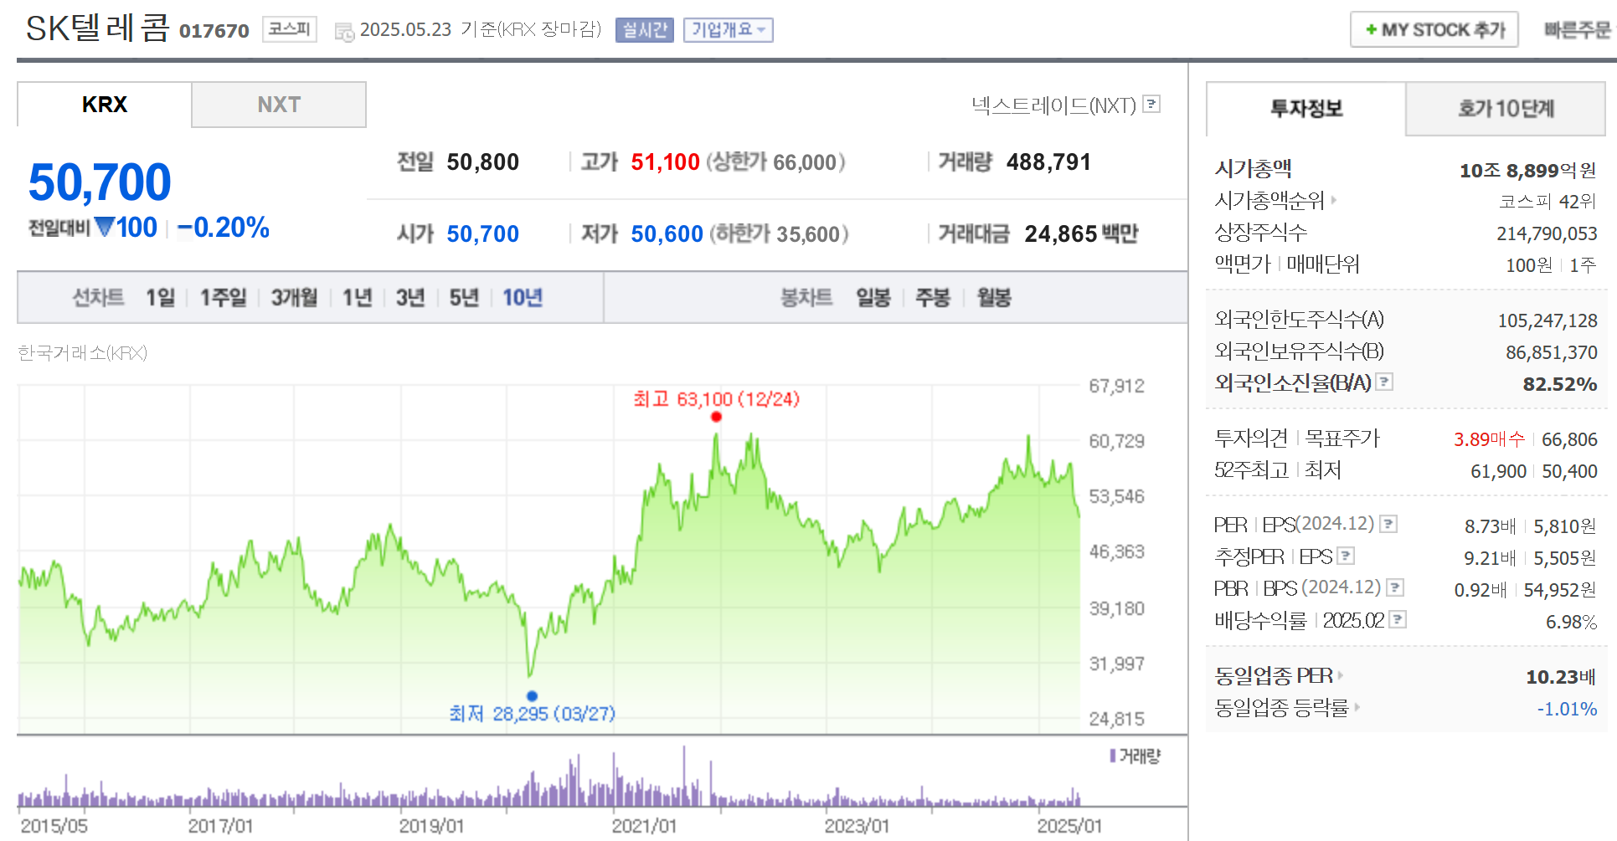Click the 시가총액 value 10조 8,899억원
This screenshot has width=1617, height=841.
pos(1527,171)
